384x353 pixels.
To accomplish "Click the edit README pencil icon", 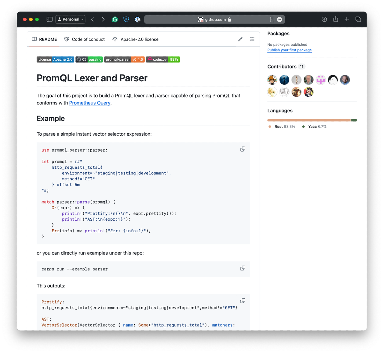I will [240, 39].
